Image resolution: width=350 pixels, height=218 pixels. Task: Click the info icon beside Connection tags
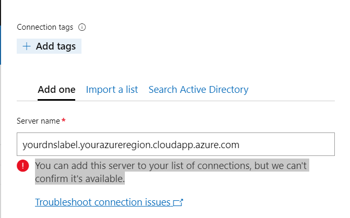[82, 27]
